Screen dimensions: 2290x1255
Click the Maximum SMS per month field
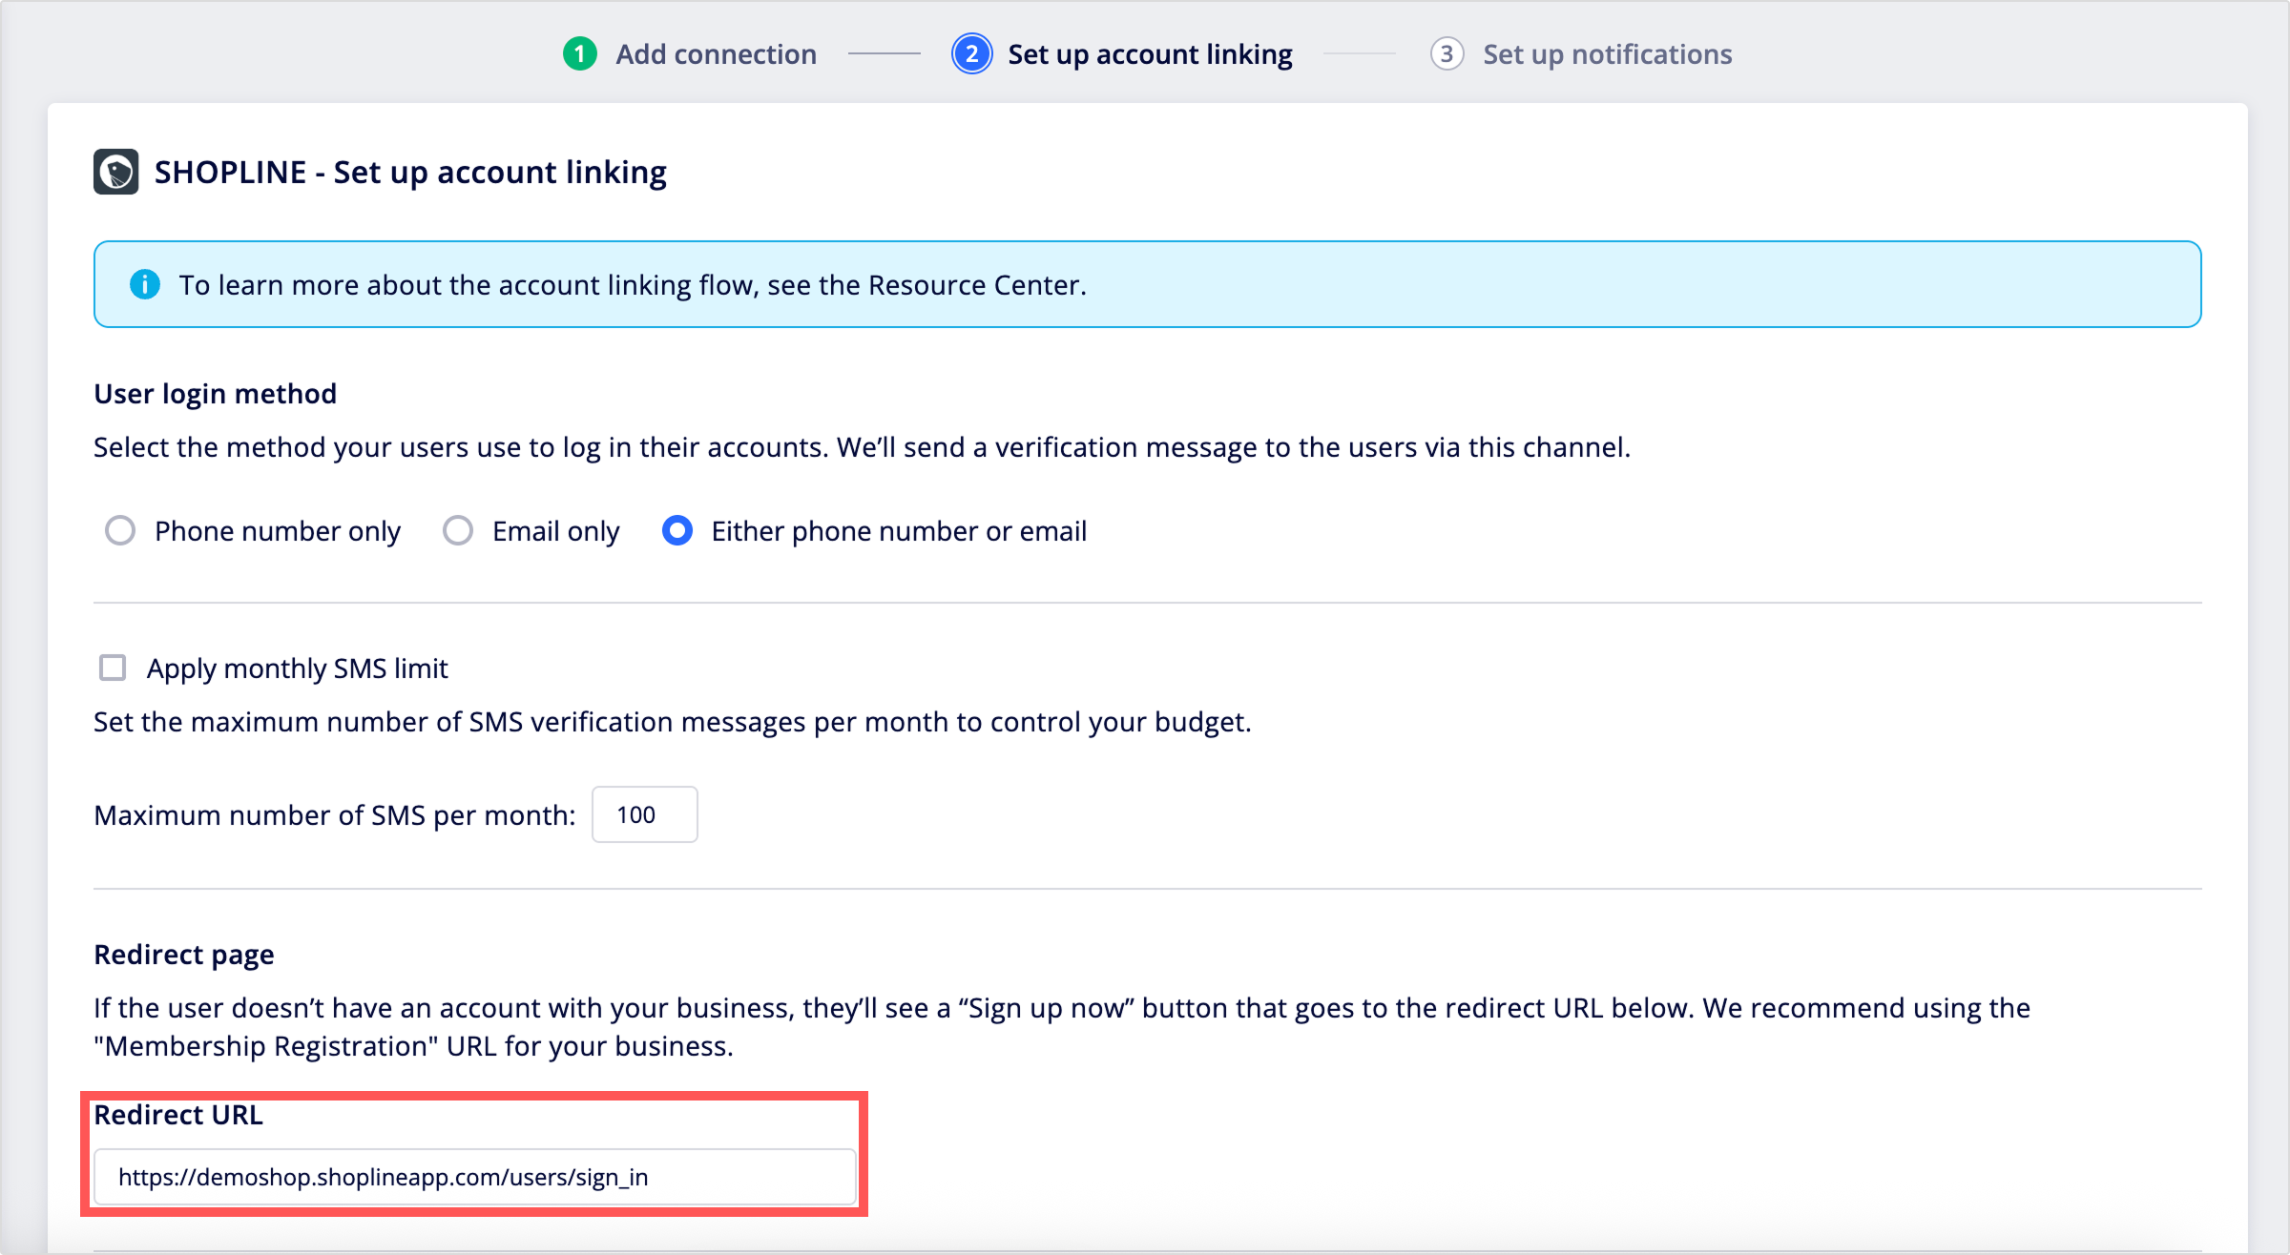coord(645,814)
